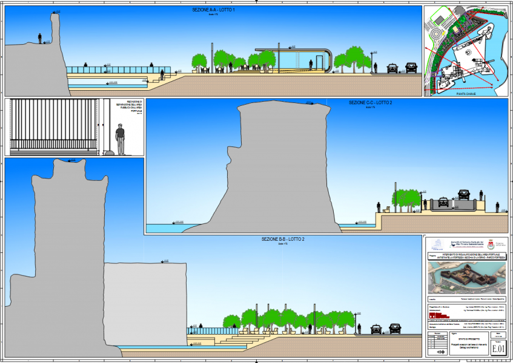Select the canopy pavilion in Section A-A
513x363 pixels.
(x=293, y=59)
